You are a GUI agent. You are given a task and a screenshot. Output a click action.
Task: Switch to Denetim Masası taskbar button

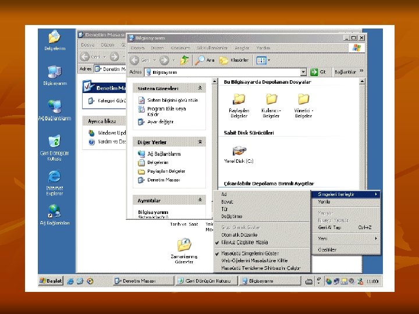(x=143, y=281)
